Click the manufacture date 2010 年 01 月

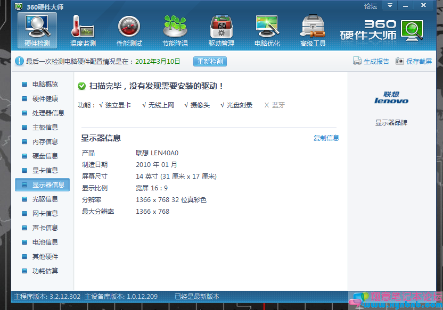157,165
